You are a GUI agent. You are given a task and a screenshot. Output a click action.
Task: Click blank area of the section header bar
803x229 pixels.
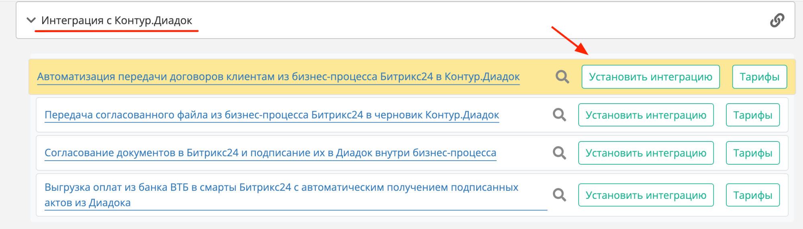[442, 20]
